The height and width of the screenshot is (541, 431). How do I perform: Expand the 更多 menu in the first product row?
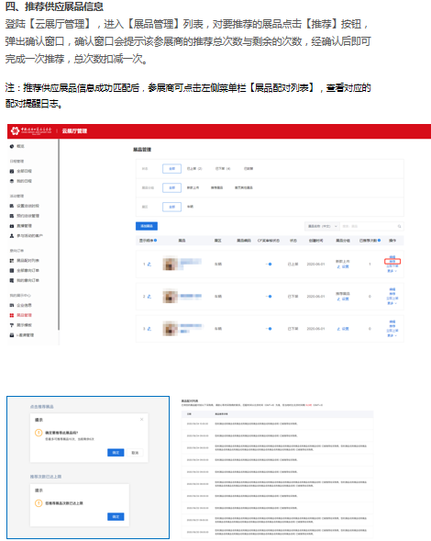coord(392,271)
